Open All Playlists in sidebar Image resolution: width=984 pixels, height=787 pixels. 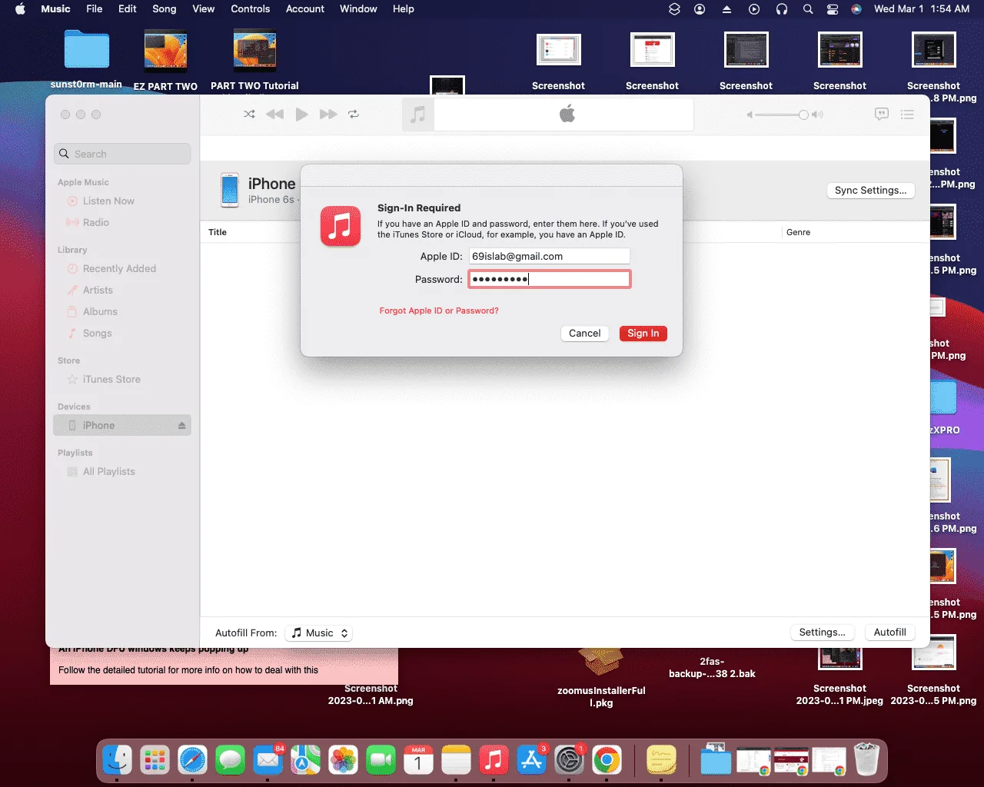[x=108, y=471]
